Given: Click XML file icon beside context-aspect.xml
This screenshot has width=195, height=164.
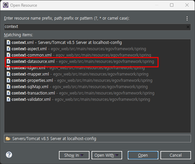Looking at the screenshot, I should (x=8, y=49).
